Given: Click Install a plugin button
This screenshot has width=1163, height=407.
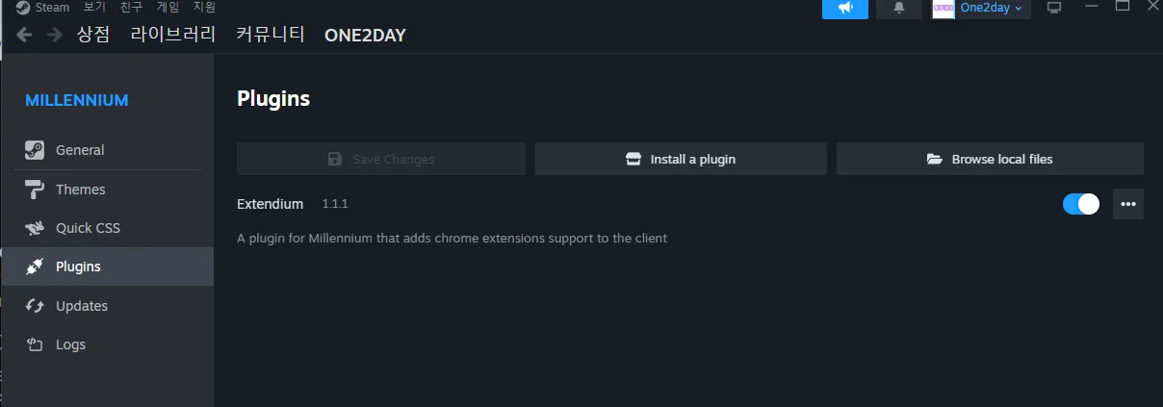Looking at the screenshot, I should 681,159.
